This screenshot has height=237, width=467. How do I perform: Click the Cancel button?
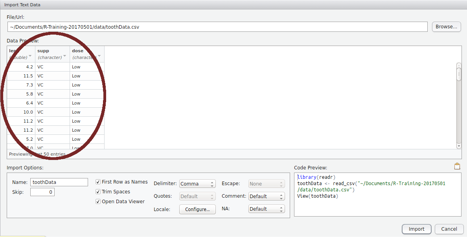click(449, 229)
